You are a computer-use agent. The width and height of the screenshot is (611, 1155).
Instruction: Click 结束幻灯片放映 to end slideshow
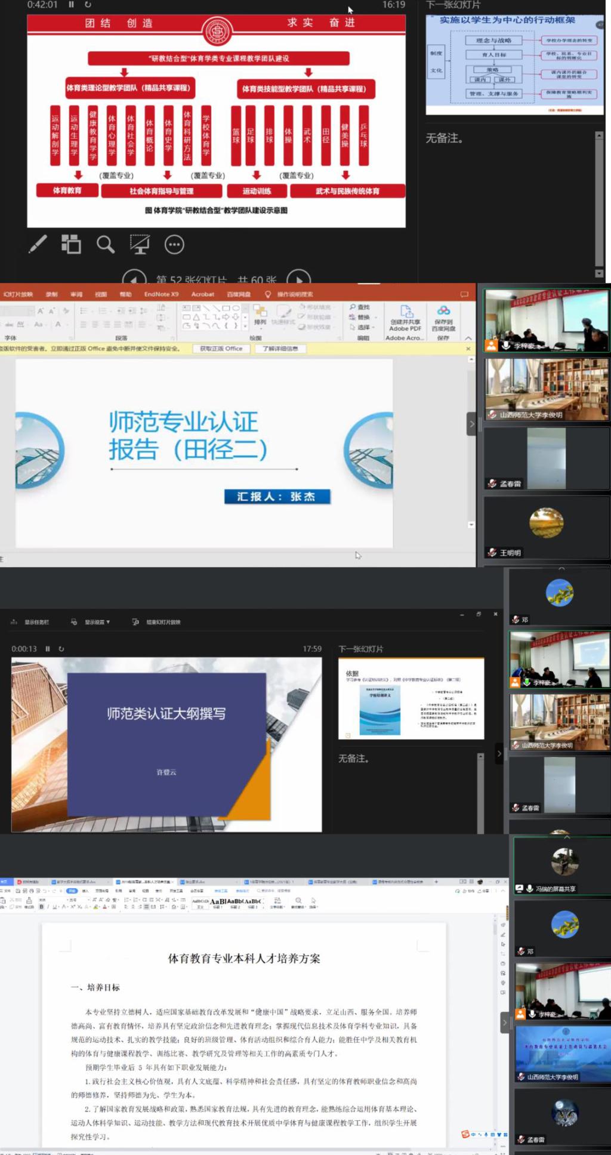[x=162, y=622]
